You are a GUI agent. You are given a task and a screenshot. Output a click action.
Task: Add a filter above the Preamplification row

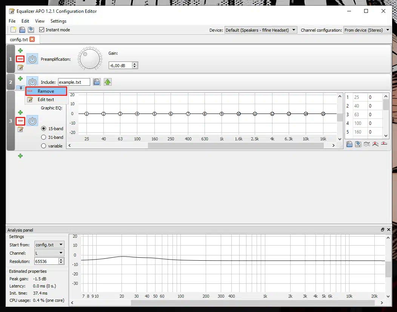coord(20,51)
